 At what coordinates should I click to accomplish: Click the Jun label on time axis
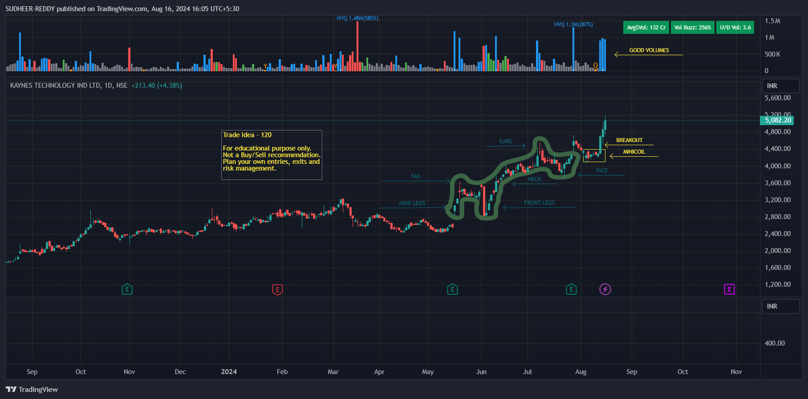point(481,372)
